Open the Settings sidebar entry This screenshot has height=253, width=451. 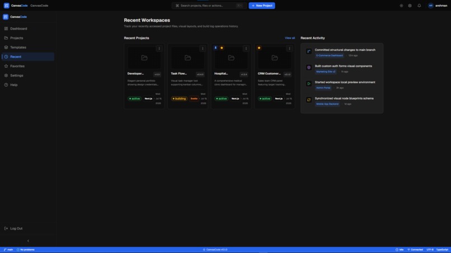[28, 75]
